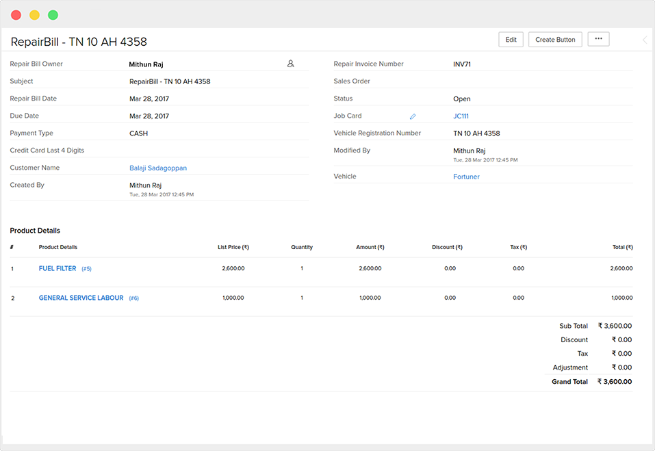Screen dimensions: 655x451
Task: Click the Payment Type value CASH
Action: [x=138, y=133]
